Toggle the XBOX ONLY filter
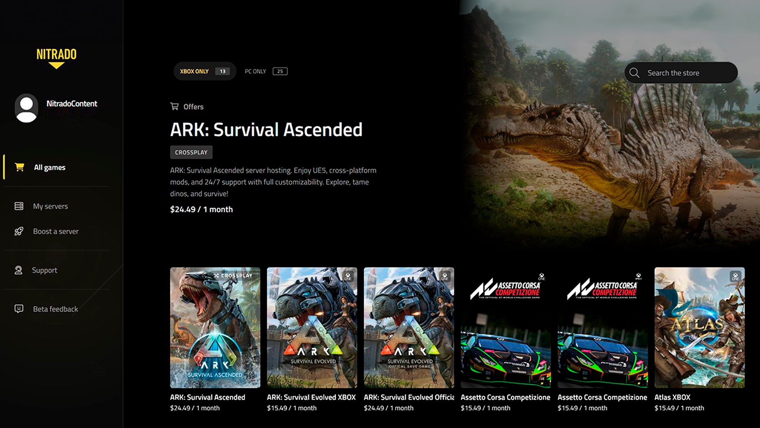The height and width of the screenshot is (428, 760). 204,71
